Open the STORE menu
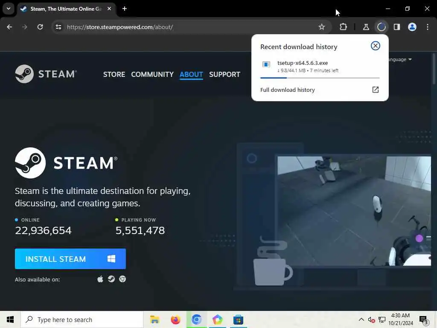437x328 pixels. [x=114, y=74]
